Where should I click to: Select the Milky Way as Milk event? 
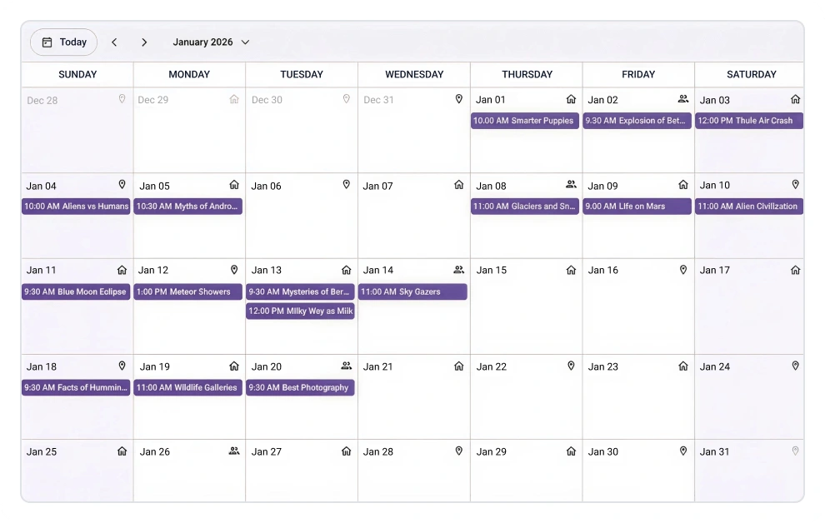(x=300, y=311)
